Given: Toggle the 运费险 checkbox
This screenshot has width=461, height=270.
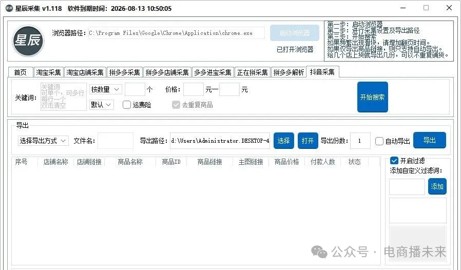Looking at the screenshot, I should point(127,105).
